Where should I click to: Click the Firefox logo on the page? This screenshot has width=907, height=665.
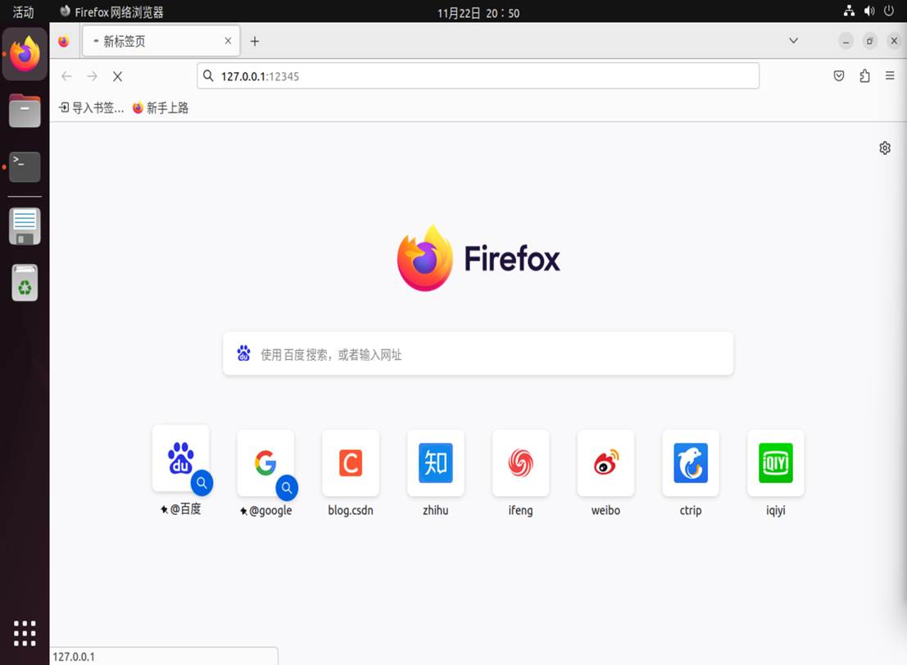478,258
